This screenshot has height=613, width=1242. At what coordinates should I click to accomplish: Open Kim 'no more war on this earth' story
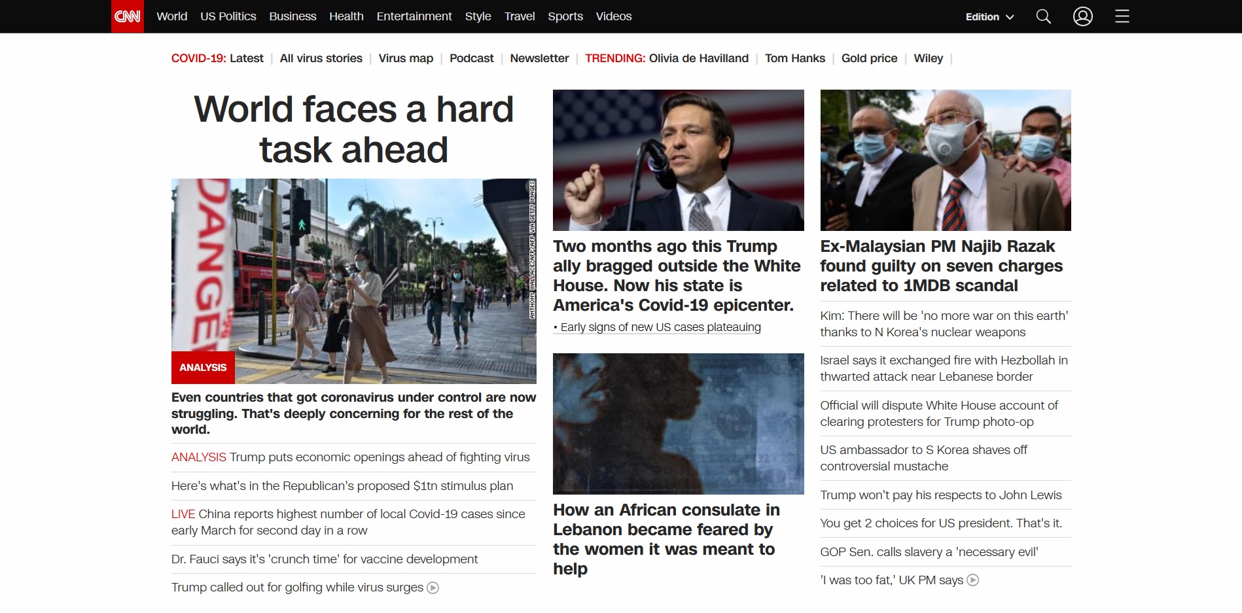944,324
